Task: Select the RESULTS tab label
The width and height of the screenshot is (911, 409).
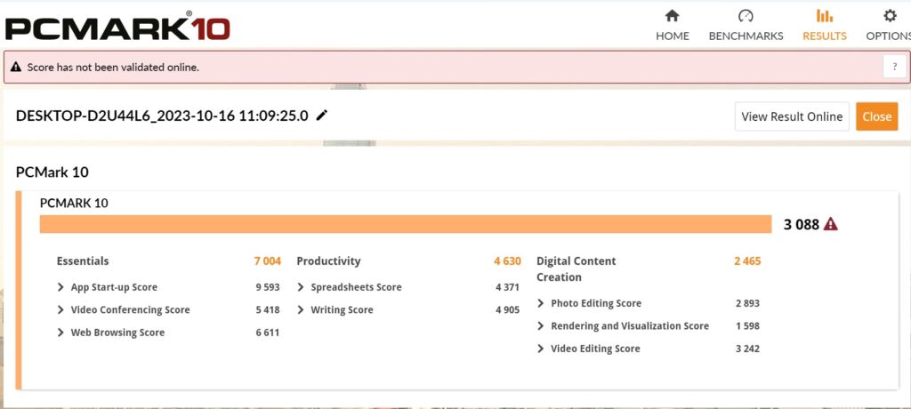Action: click(x=825, y=36)
